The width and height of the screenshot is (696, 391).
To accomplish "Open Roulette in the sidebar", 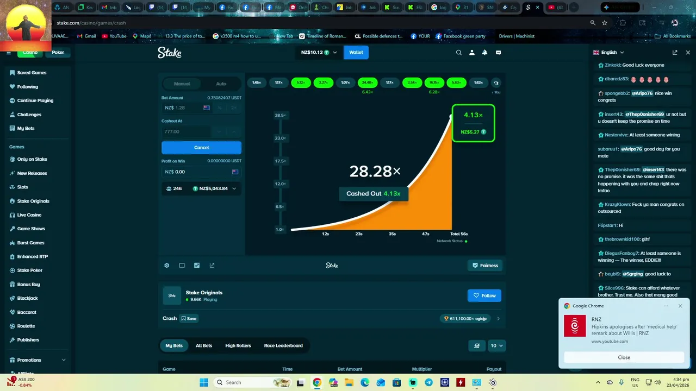I will point(26,326).
